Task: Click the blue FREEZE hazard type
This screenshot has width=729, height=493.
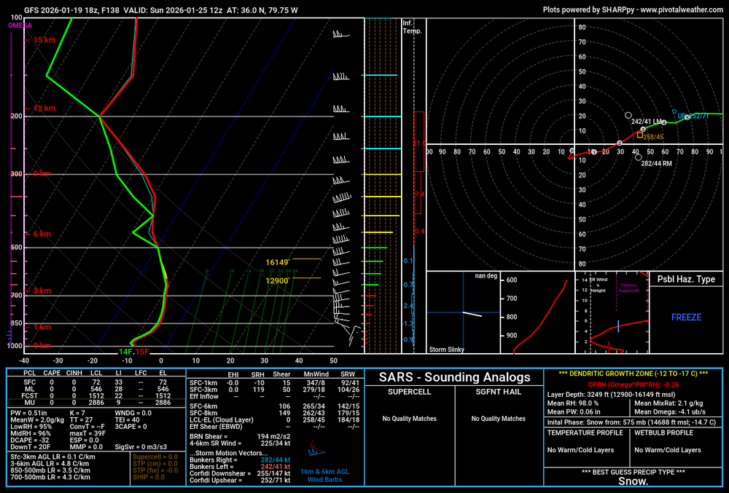Action: pos(686,318)
